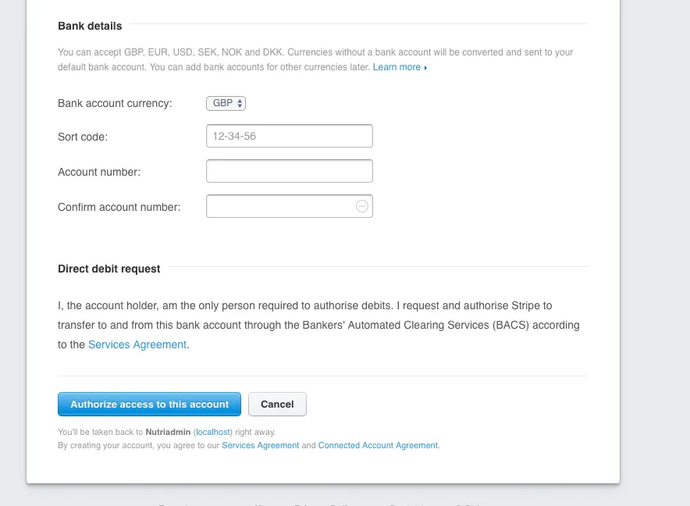Click the autofill icon in Confirm account number field
Screen dimensions: 690x506
[361, 206]
